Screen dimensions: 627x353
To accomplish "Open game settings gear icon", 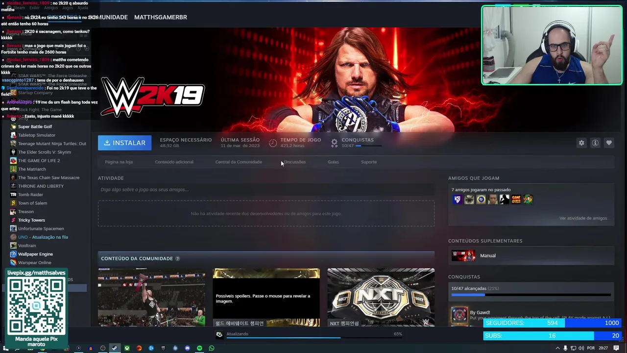I will pyautogui.click(x=581, y=143).
